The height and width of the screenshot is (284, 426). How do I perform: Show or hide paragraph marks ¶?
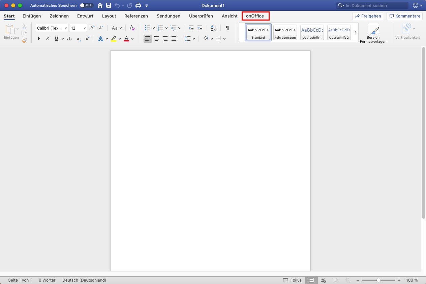(x=227, y=28)
